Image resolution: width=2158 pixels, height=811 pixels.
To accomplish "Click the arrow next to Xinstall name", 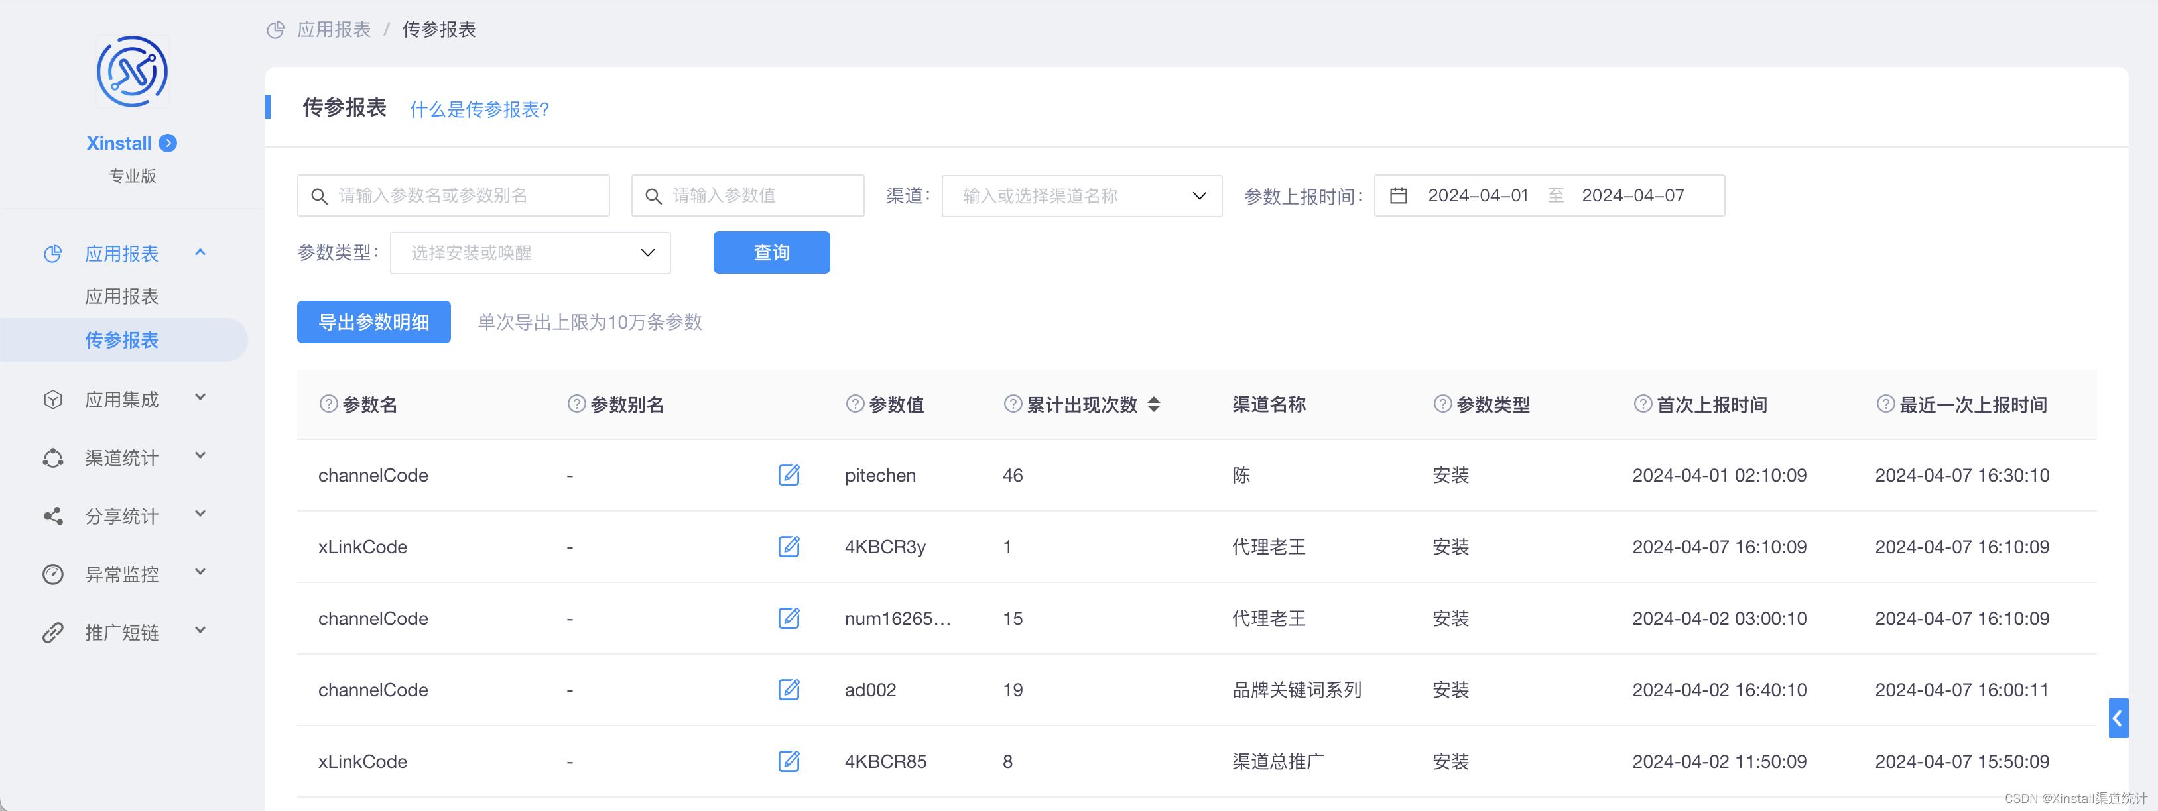I will coord(168,143).
